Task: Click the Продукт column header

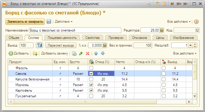Action: click(x=30, y=62)
